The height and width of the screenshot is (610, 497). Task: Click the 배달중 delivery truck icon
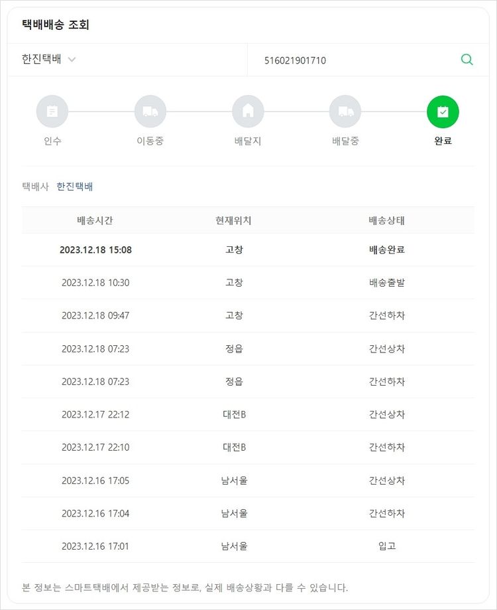tap(345, 112)
